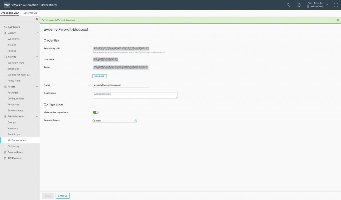Viewport: 341px width, 200px height.
Task: Switch to the Embedded-VRO tab
Action: 10,13
